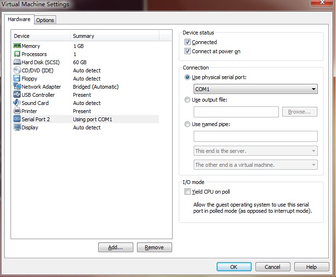Image resolution: width=336 pixels, height=277 pixels.
Task: Select the Memory device icon
Action: coord(17,46)
